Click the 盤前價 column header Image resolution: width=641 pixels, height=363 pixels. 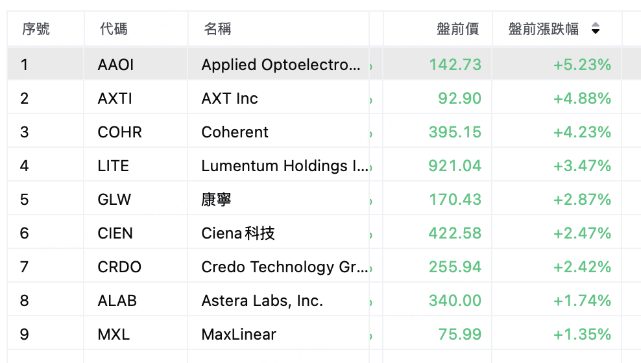[x=457, y=29]
